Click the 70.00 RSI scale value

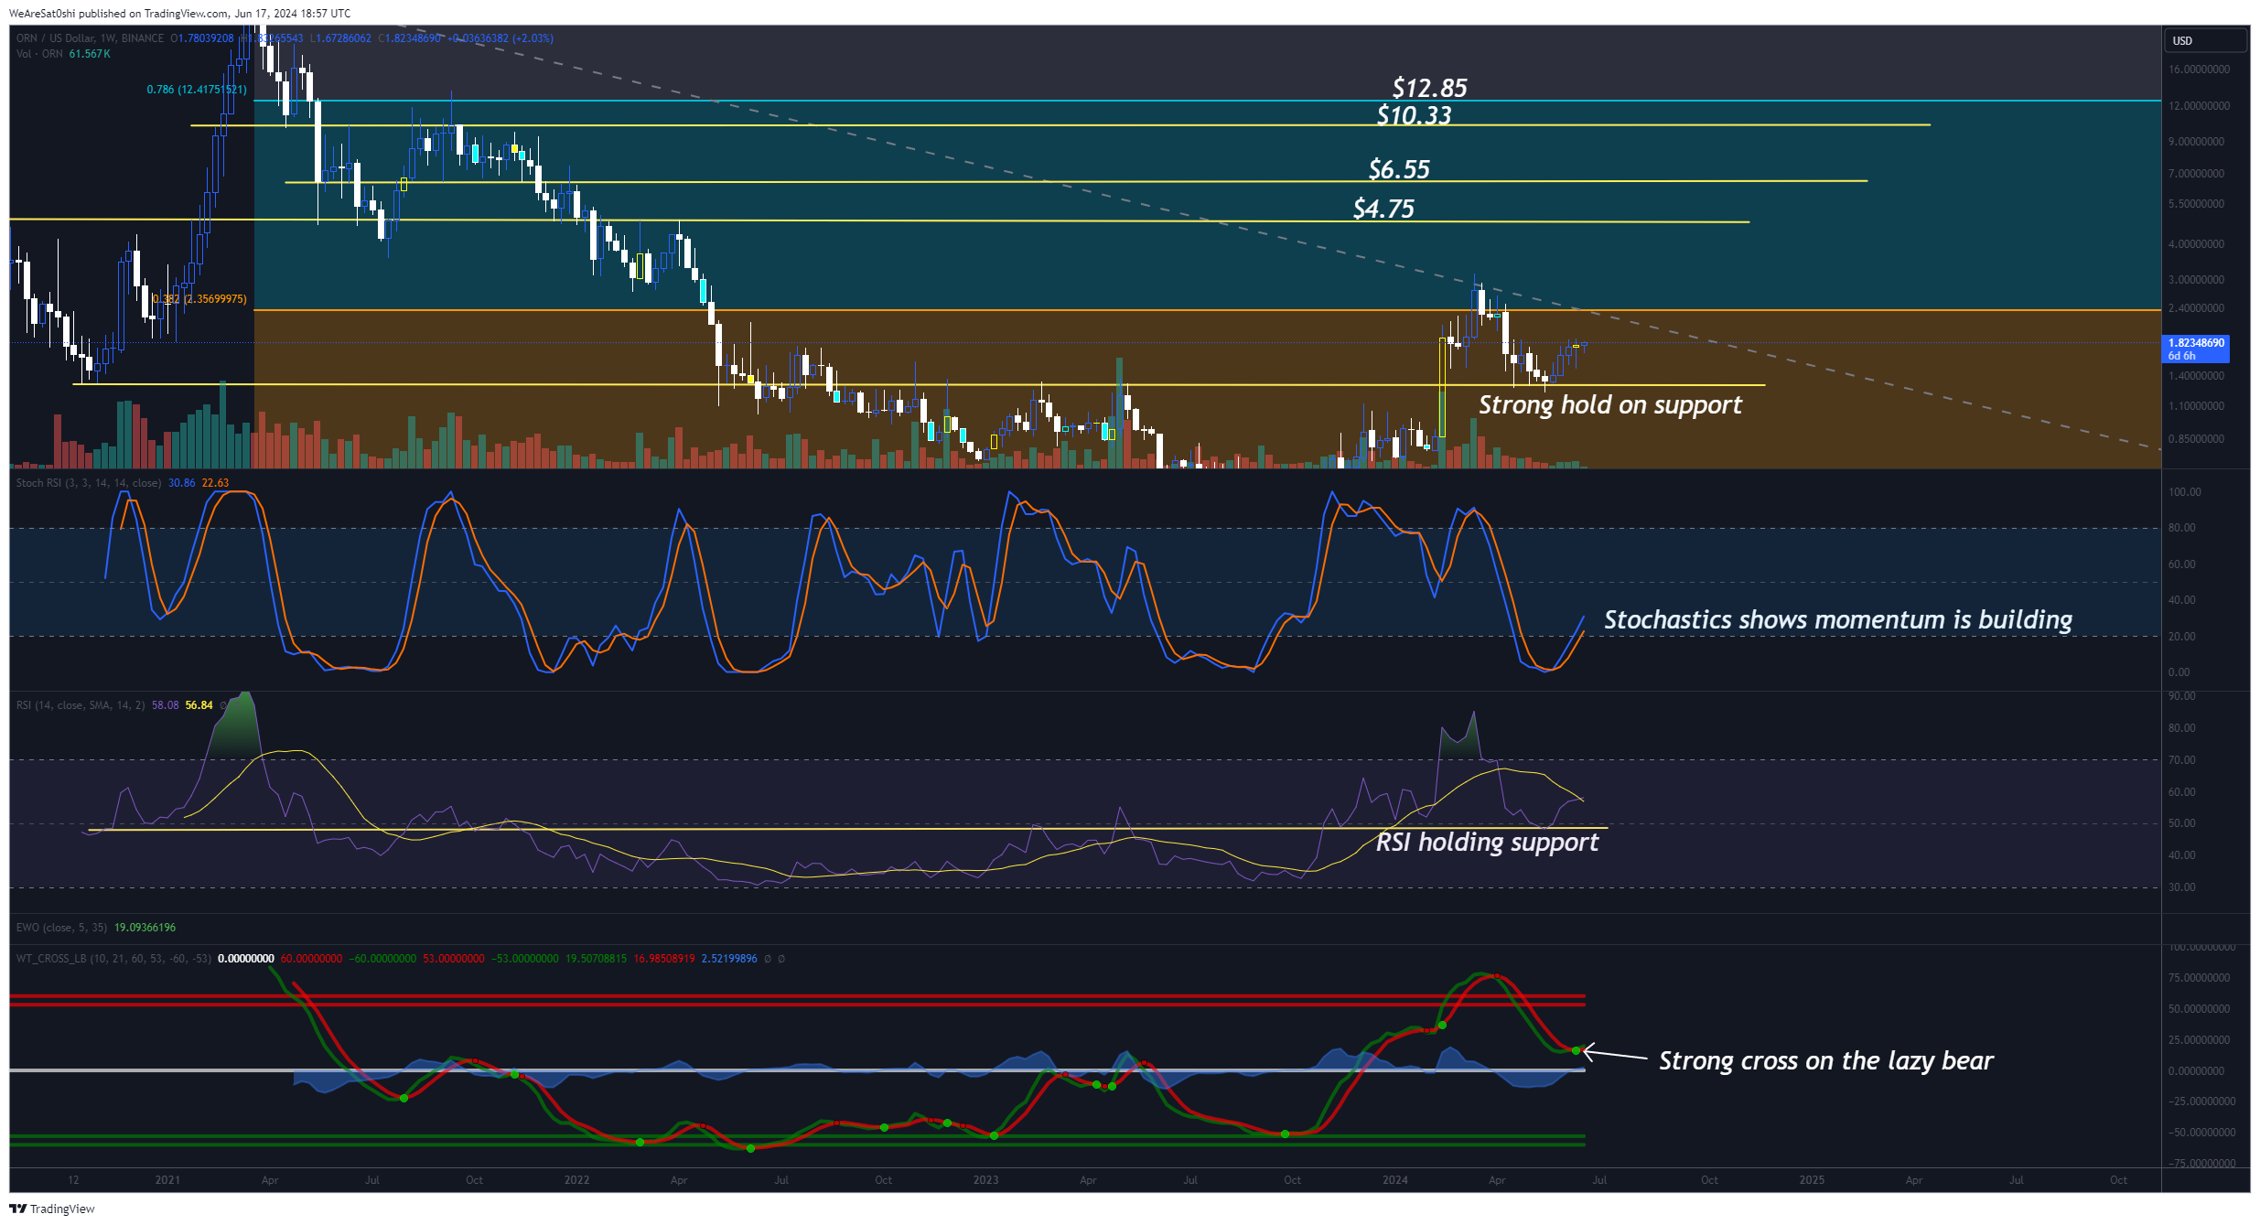(x=2181, y=760)
